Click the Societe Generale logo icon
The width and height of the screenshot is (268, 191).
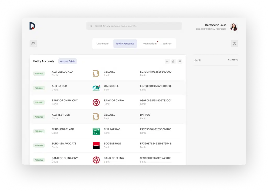pos(96,146)
